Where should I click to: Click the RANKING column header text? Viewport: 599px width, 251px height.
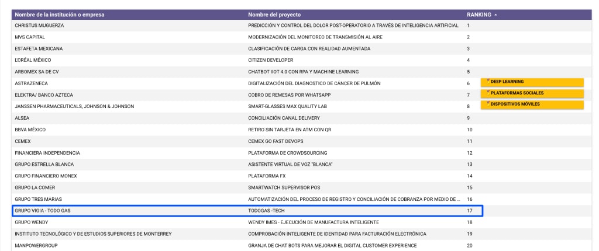point(478,15)
